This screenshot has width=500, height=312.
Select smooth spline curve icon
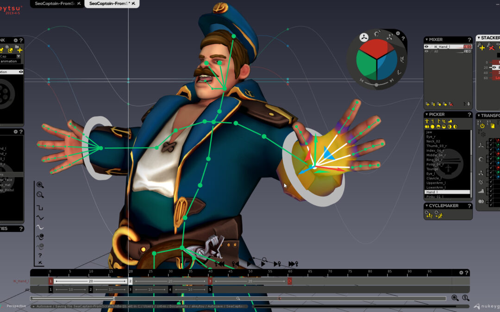[40, 227]
